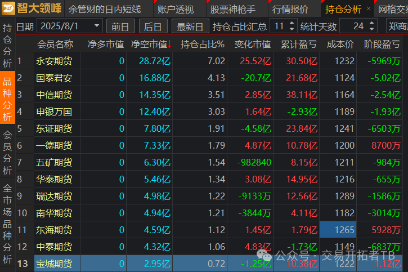Click 申银万国 持仓占比 value 3.03

pyautogui.click(x=216, y=112)
